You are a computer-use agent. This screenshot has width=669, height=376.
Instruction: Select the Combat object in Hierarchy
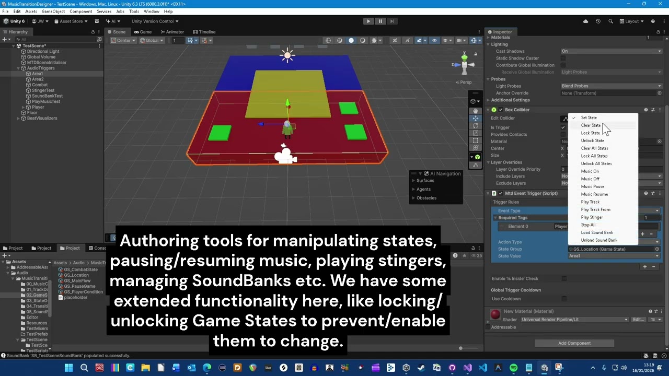pyautogui.click(x=40, y=85)
